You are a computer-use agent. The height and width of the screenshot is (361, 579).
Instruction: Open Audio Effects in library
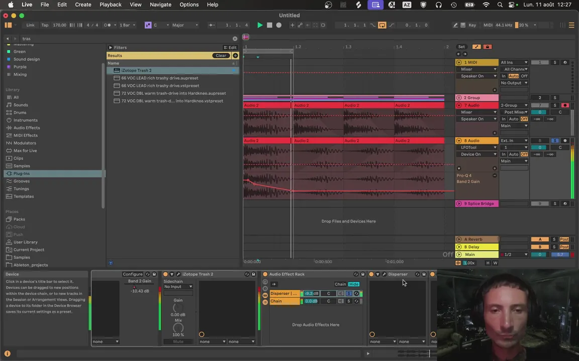pyautogui.click(x=27, y=128)
